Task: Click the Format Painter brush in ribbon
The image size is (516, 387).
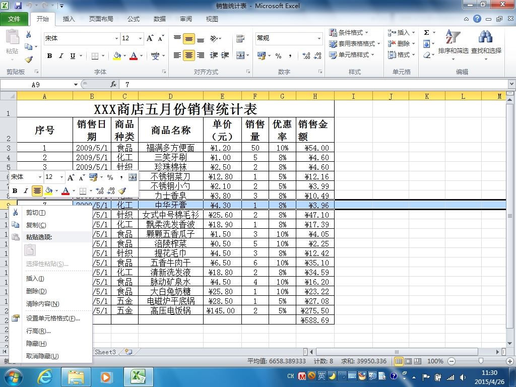Action: (29, 59)
